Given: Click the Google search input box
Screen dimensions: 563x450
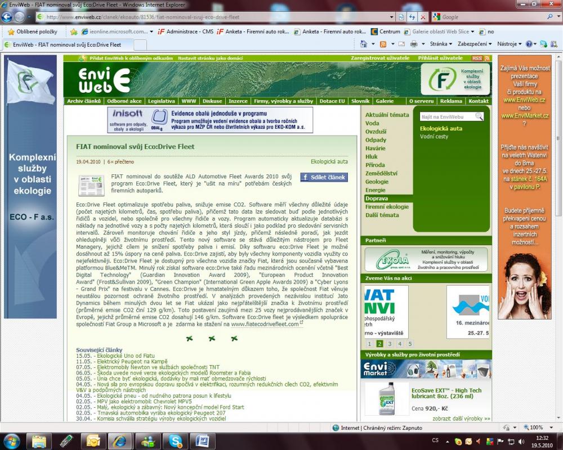Looking at the screenshot, I should click(493, 17).
